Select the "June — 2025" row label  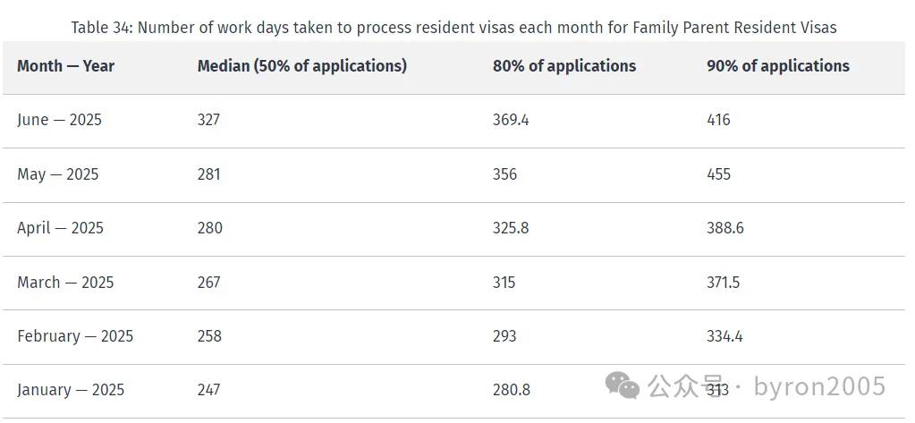pyautogui.click(x=59, y=120)
